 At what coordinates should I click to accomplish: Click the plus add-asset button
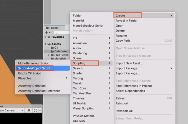[46, 32]
